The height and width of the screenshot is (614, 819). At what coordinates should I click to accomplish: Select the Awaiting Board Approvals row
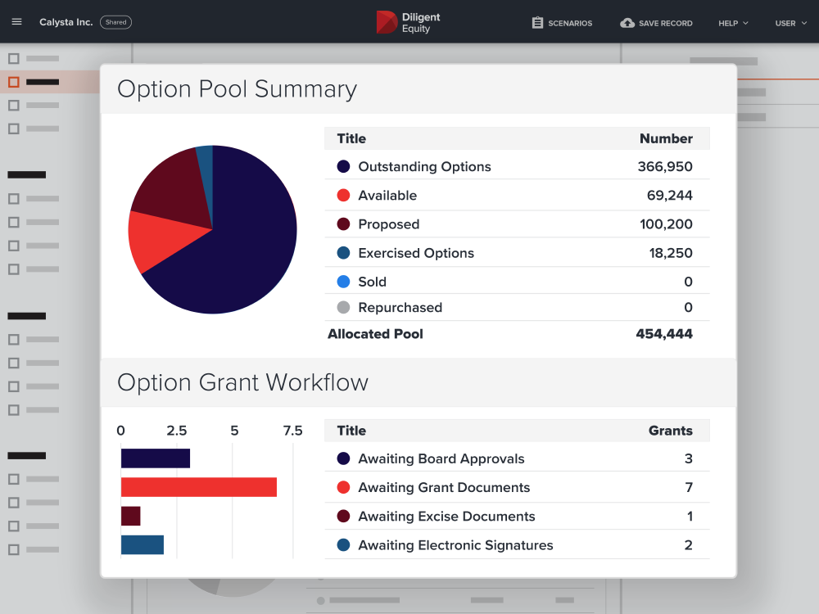[516, 458]
